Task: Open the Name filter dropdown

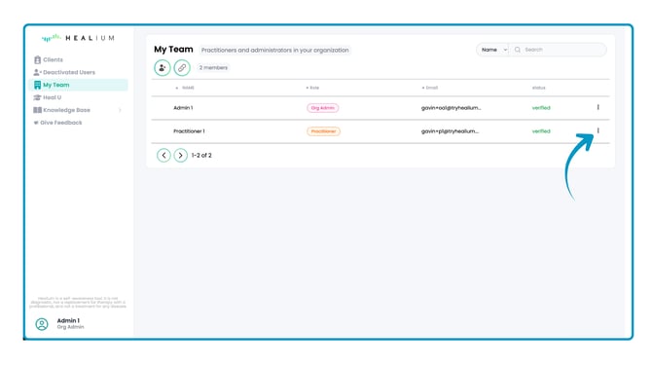Action: 493,50
